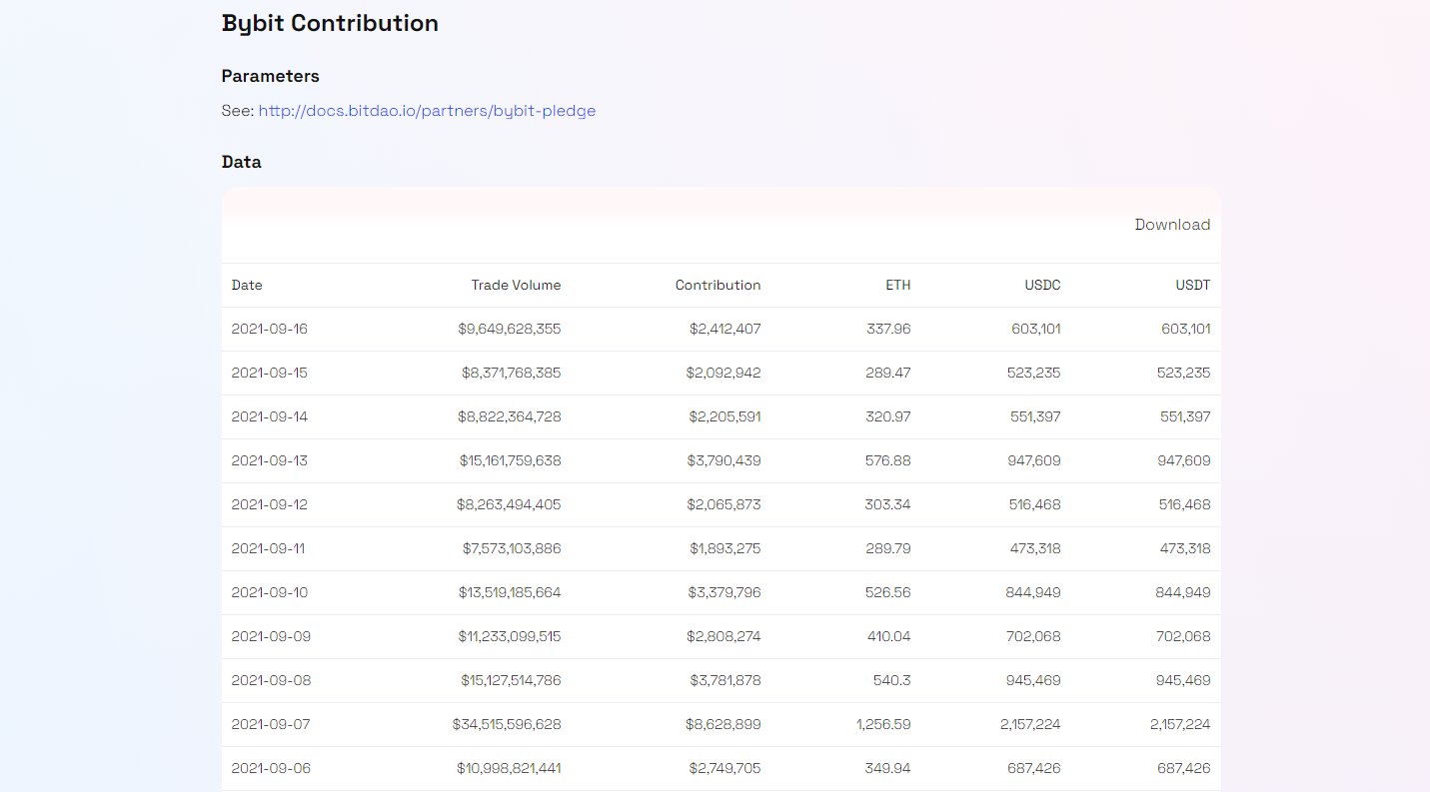Click the Download link above the table
The height and width of the screenshot is (792, 1430).
[1171, 225]
